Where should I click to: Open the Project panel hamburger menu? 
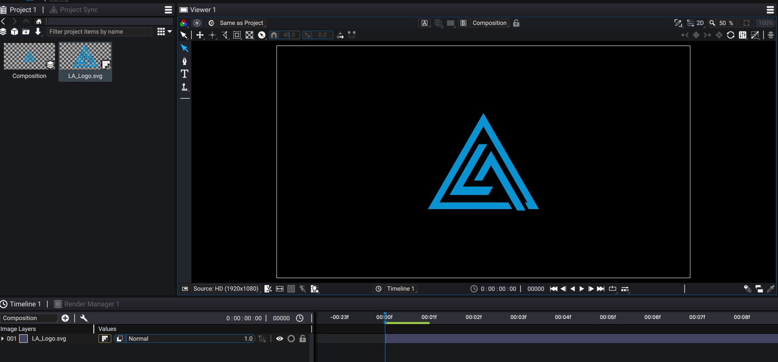168,10
